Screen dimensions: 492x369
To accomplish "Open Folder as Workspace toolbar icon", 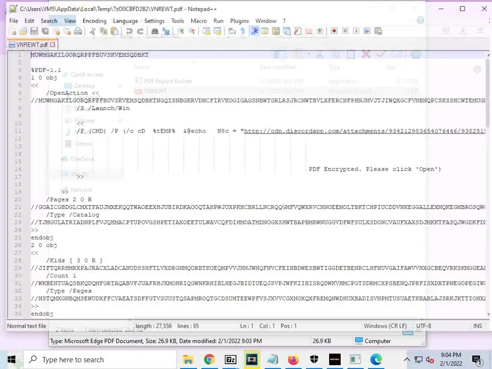I will (x=298, y=31).
